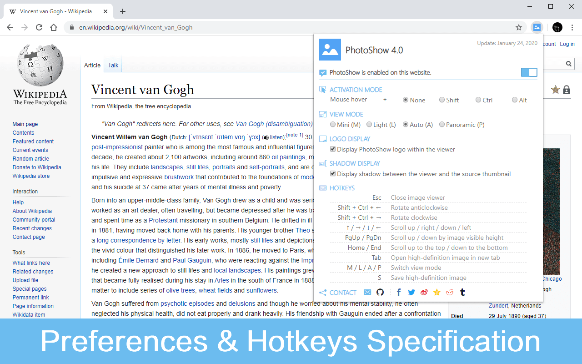Select the Shift activation mode

442,100
